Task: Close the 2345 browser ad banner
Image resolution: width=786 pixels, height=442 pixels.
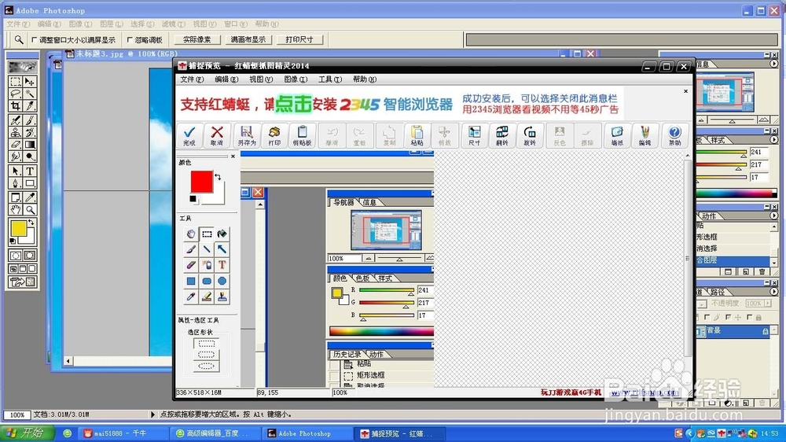Action: tap(685, 91)
